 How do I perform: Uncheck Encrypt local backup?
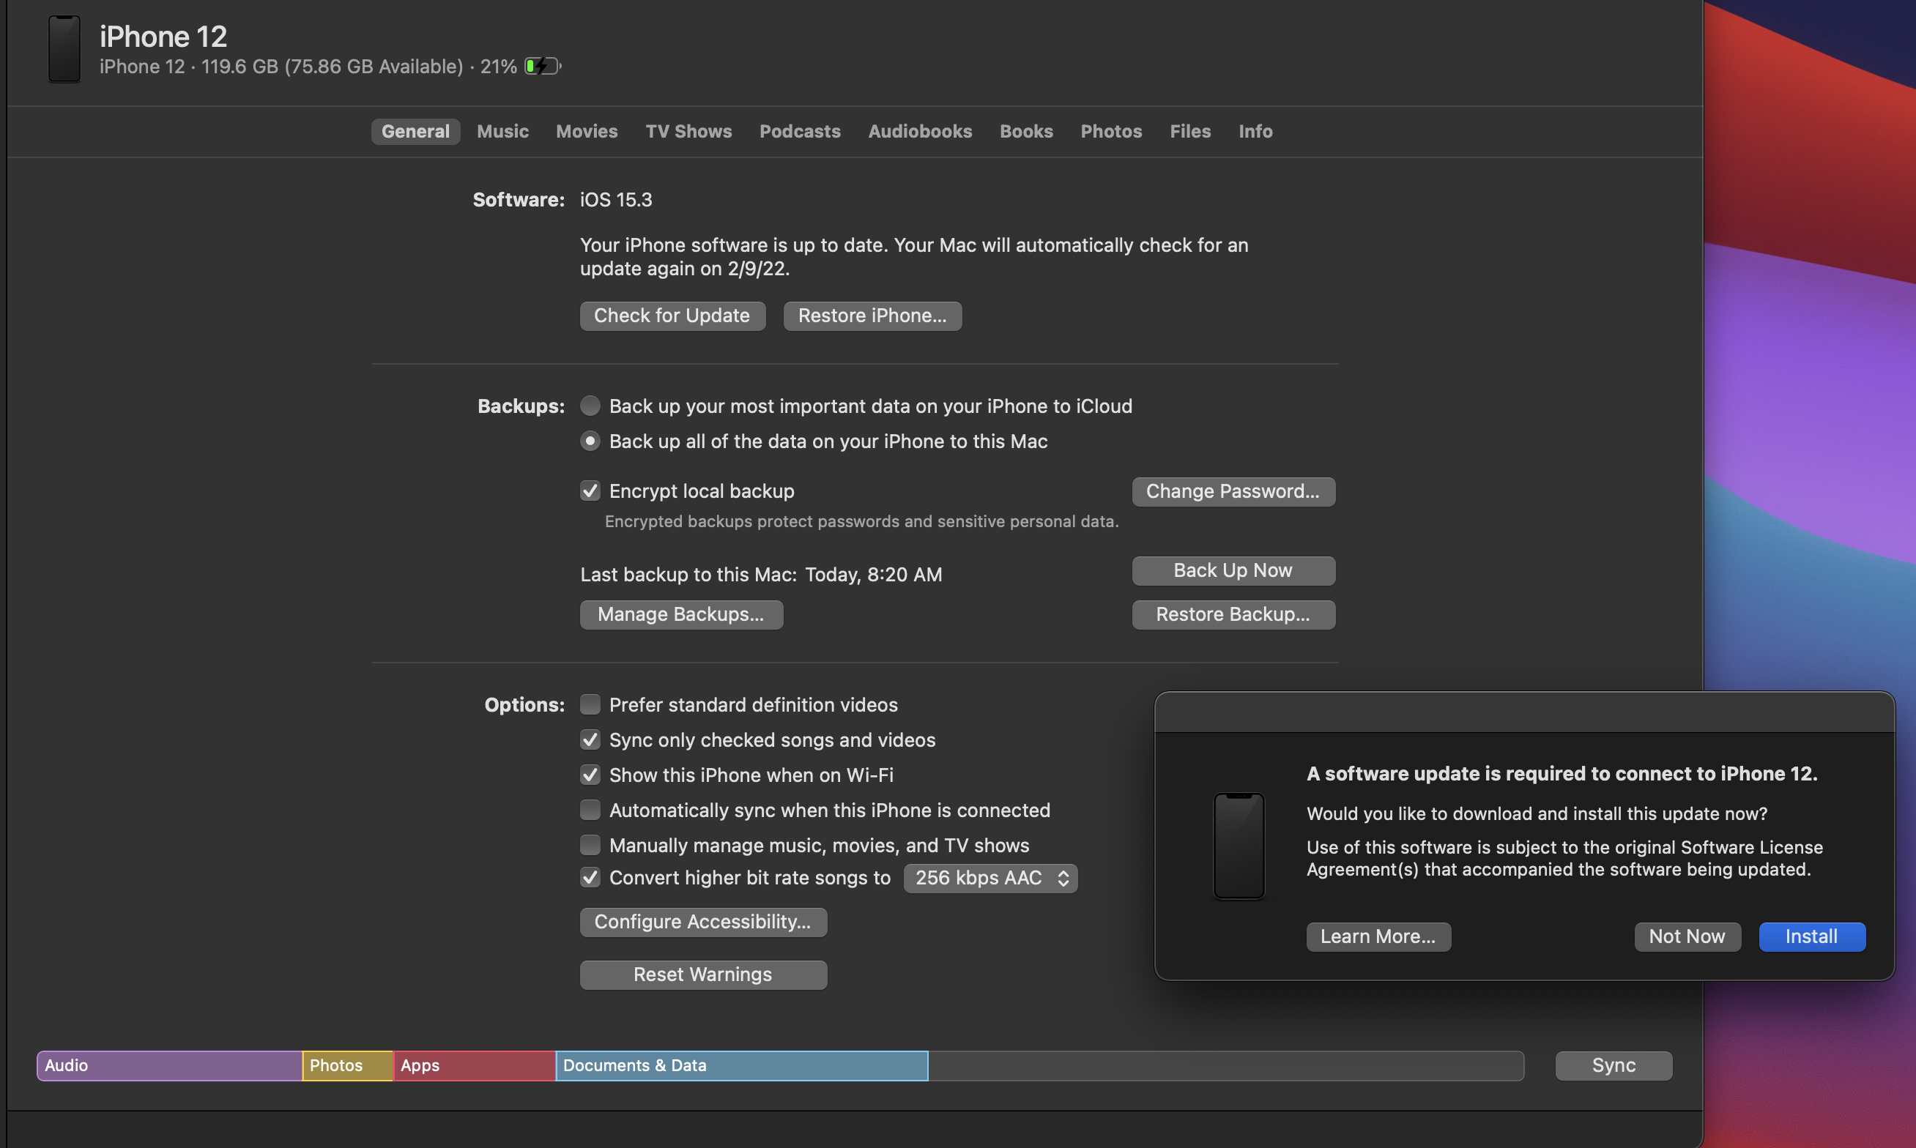590,491
